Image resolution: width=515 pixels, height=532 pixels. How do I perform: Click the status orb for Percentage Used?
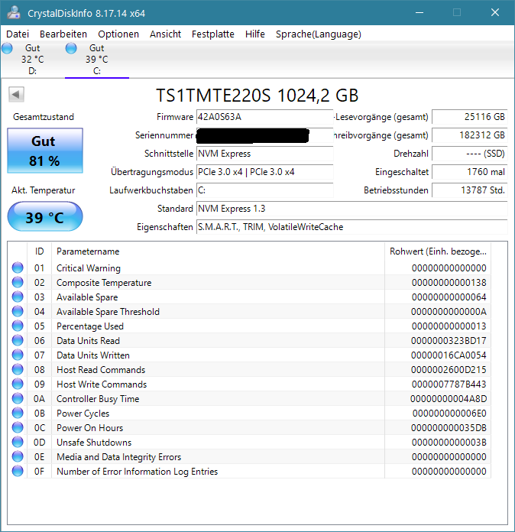[18, 326]
